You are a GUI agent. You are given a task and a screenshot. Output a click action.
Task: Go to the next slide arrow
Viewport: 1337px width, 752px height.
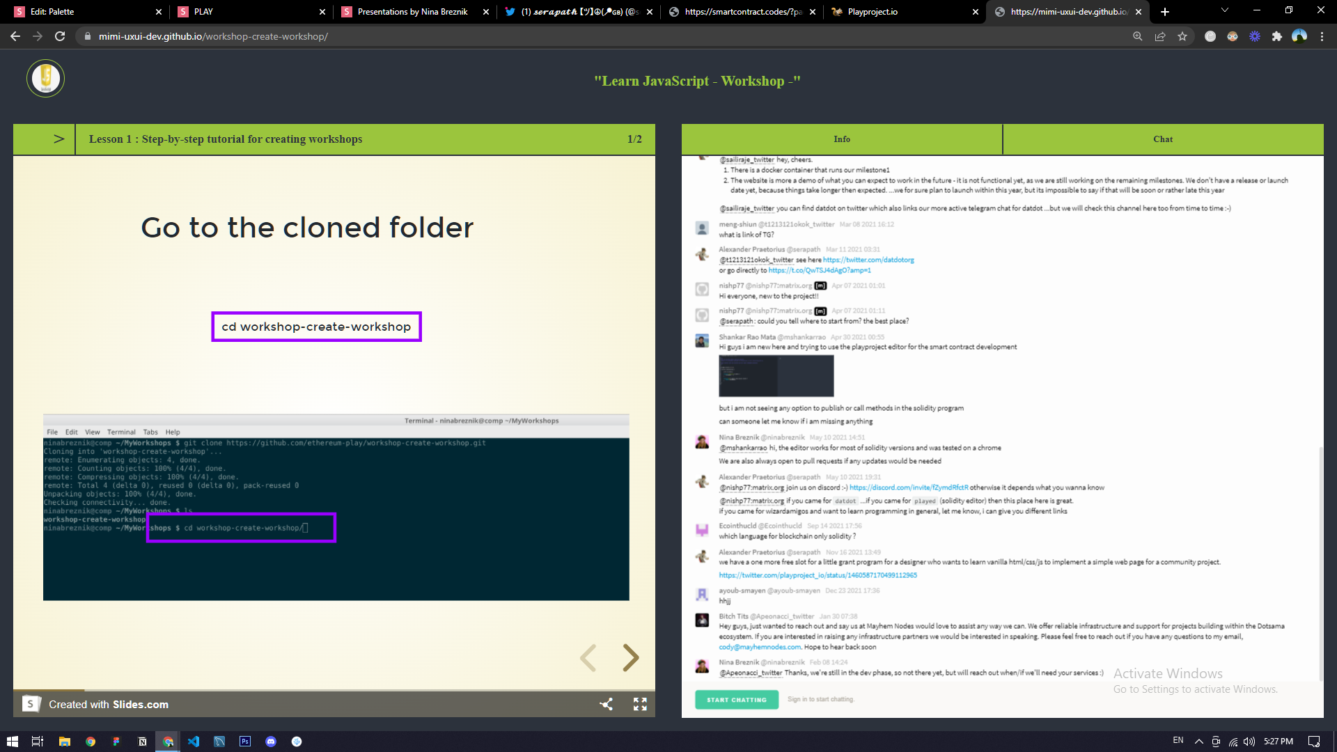[630, 657]
